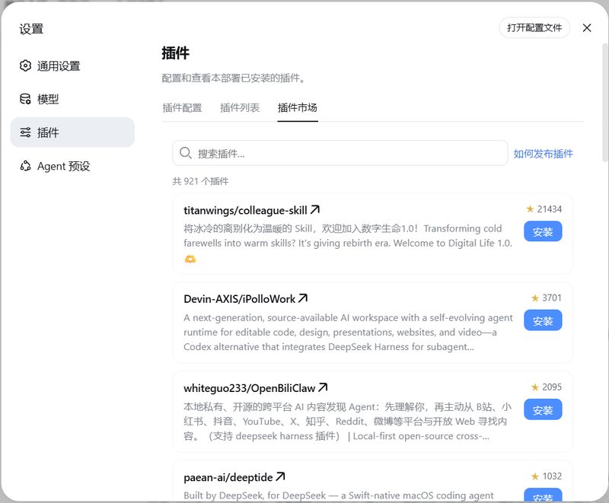Open external link arrow for Devin-AXIS/iPolloWork
609x503 pixels.
tap(303, 298)
